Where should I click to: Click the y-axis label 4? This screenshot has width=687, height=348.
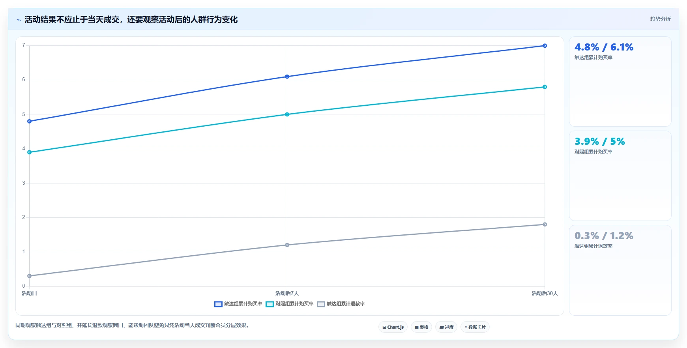coord(24,149)
